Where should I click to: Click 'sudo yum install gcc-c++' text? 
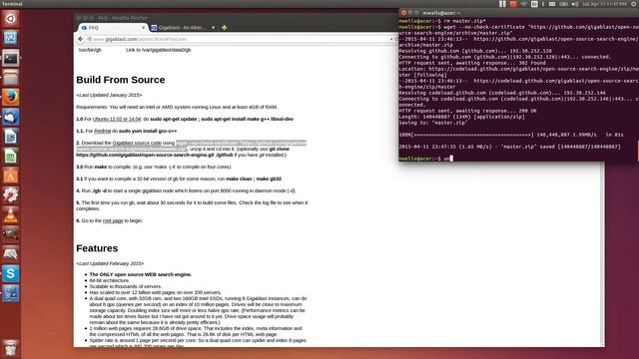(148, 131)
